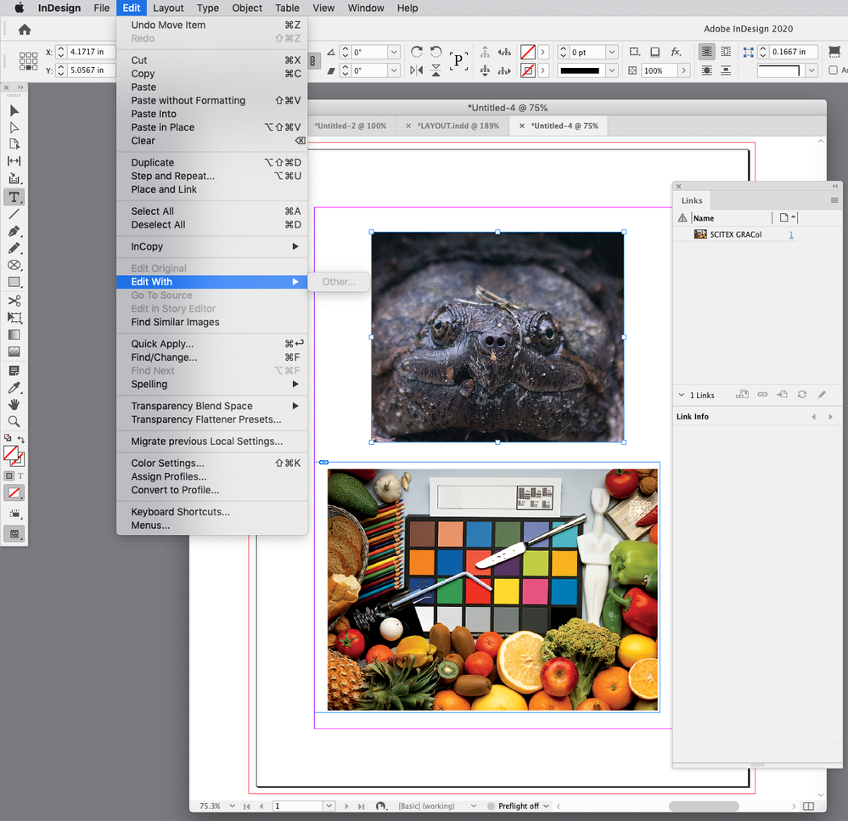
Task: Click Update Link icon in Links panel
Action: point(801,395)
